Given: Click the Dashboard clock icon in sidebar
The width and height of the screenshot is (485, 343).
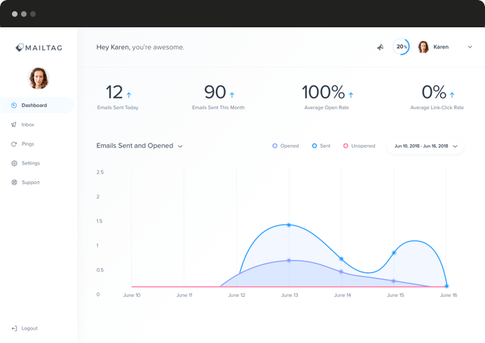Looking at the screenshot, I should point(14,105).
